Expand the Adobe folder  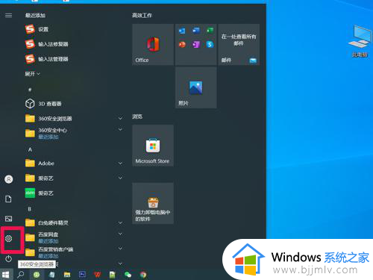(74, 164)
